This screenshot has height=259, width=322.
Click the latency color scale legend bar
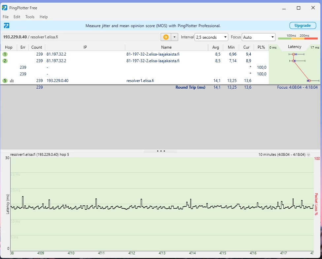click(298, 39)
